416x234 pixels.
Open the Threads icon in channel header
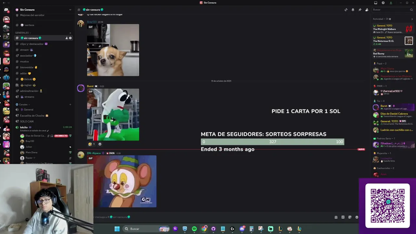point(346,10)
